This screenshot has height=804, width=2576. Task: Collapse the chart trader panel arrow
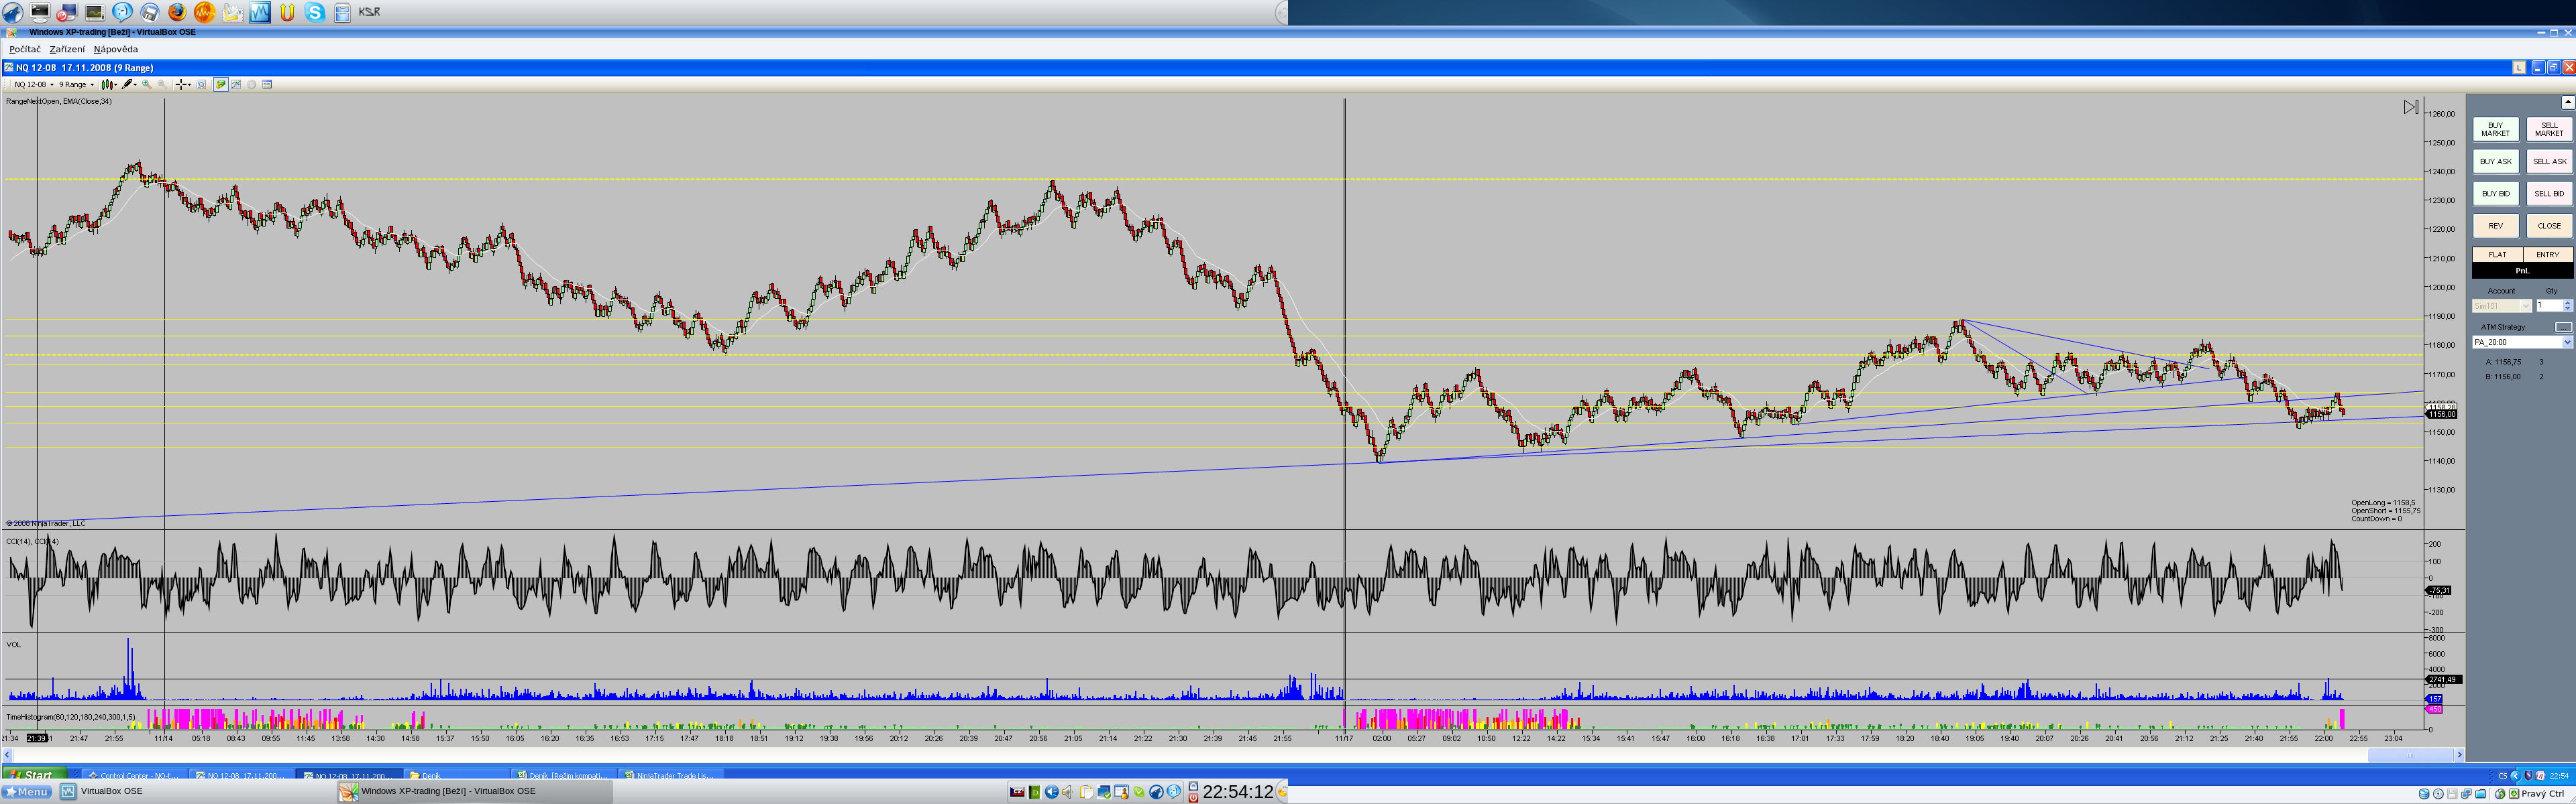pyautogui.click(x=2567, y=102)
